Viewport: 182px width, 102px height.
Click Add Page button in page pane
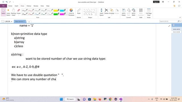pos(174,25)
